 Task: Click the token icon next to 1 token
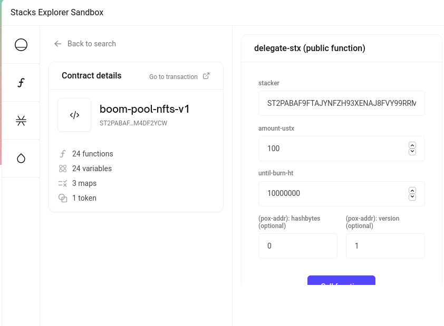click(x=63, y=198)
